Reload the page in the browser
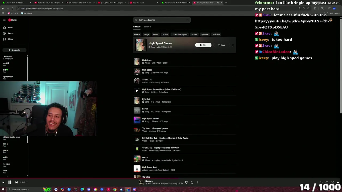 tap(12, 8)
